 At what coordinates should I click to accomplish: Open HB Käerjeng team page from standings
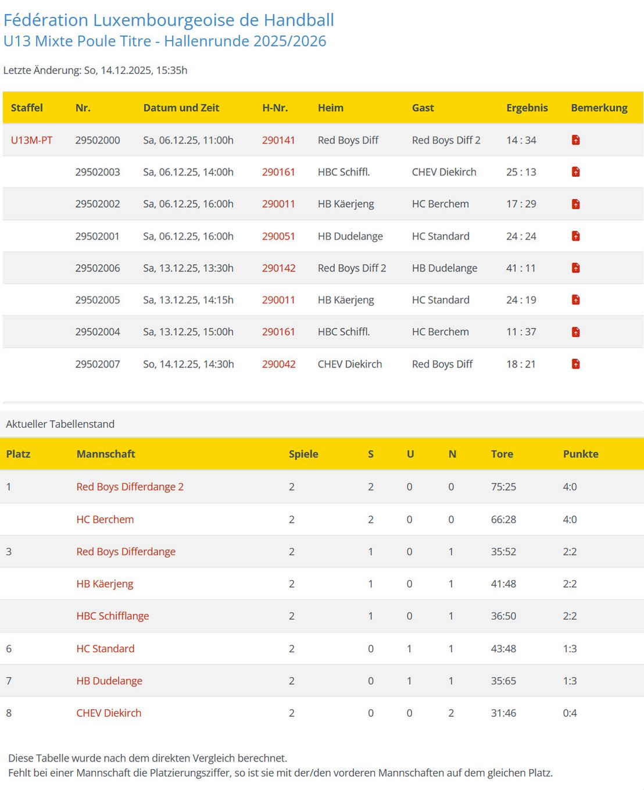105,584
